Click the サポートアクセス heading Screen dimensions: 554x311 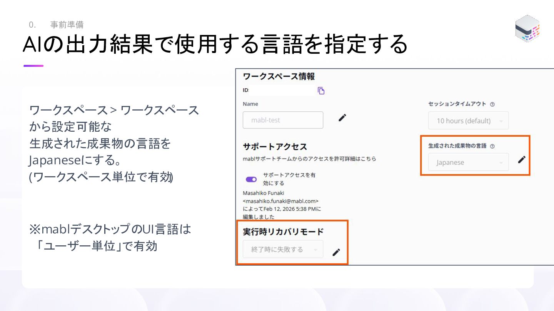tap(275, 146)
